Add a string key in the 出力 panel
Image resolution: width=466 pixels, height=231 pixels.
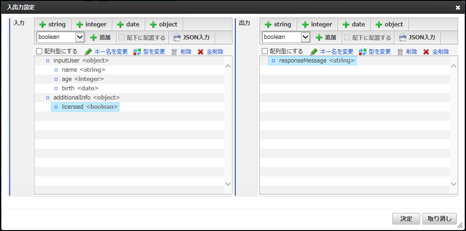pyautogui.click(x=278, y=25)
